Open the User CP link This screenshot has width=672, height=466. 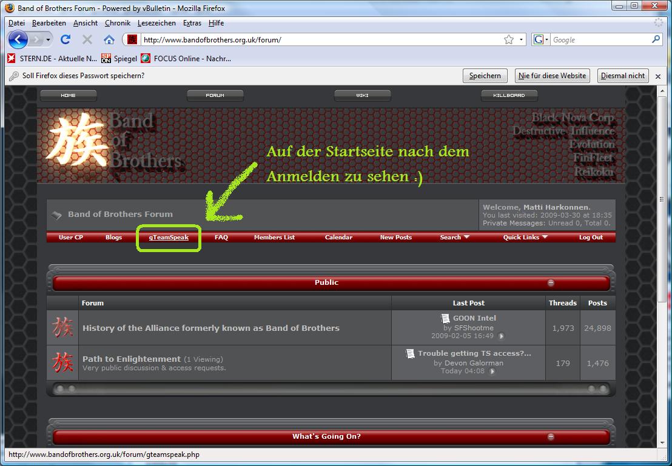click(71, 238)
